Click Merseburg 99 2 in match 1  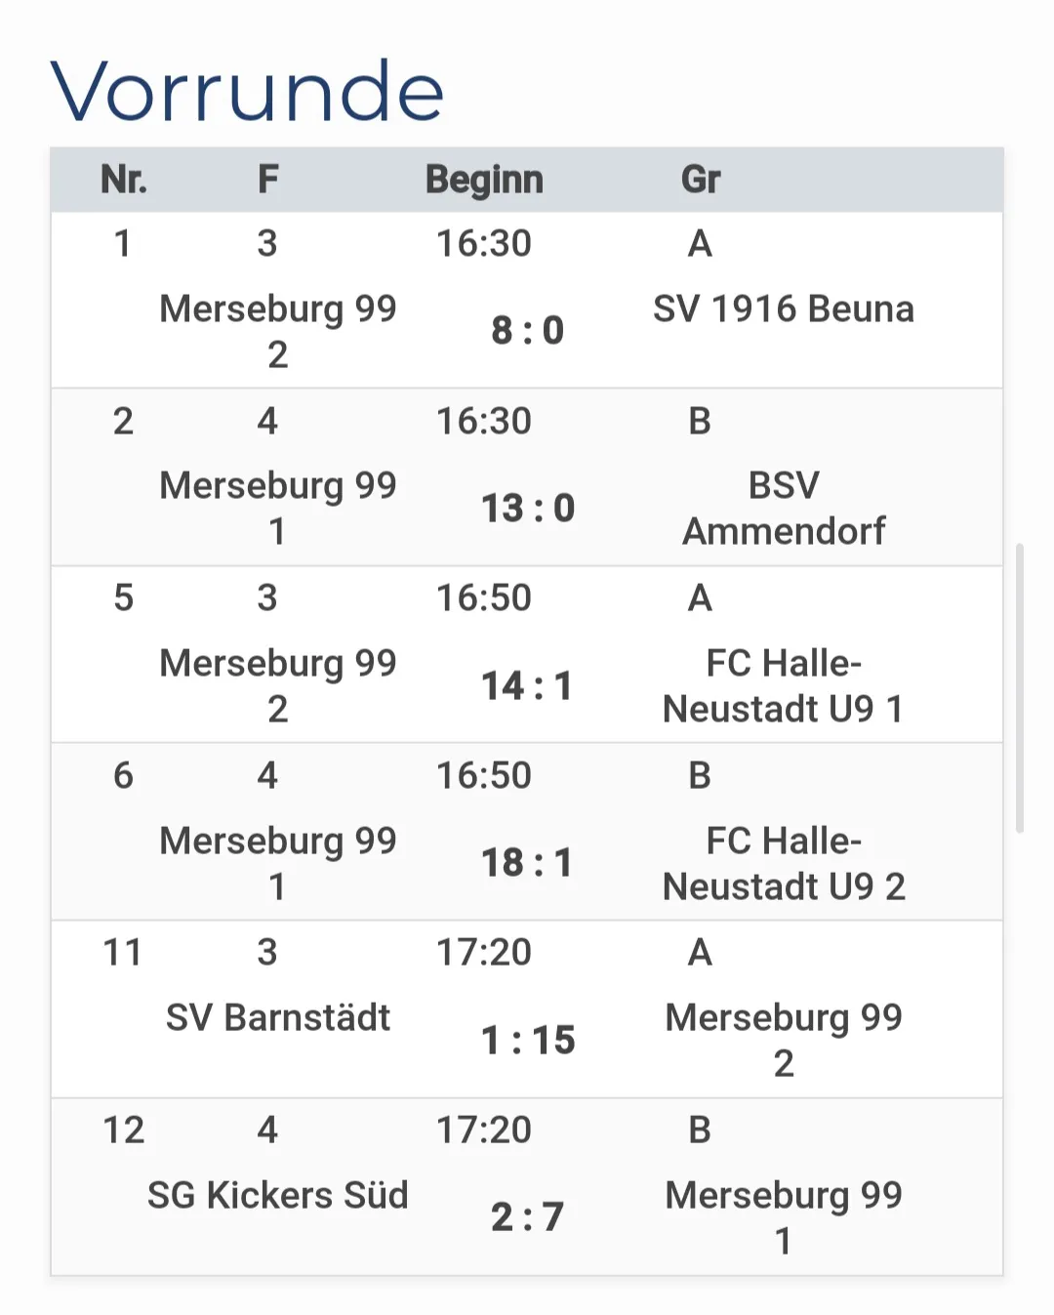coord(278,331)
